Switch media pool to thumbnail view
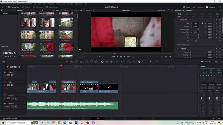This screenshot has width=223, height=125. click(57, 10)
